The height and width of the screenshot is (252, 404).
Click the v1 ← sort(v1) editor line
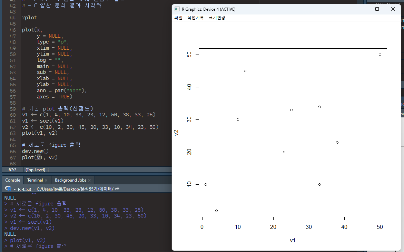[43, 121]
